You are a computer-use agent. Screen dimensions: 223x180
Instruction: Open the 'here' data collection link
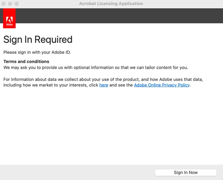coord(104,85)
